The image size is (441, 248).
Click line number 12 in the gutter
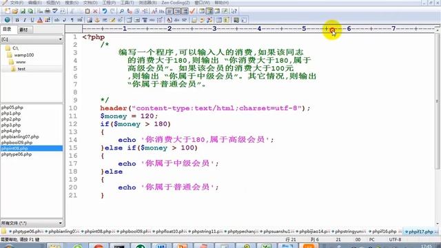pos(73,124)
